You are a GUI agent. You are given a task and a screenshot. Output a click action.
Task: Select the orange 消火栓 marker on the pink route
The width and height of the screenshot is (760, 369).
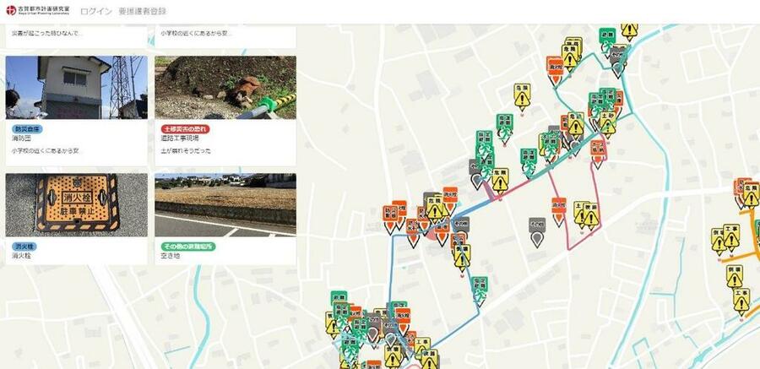pos(558,207)
